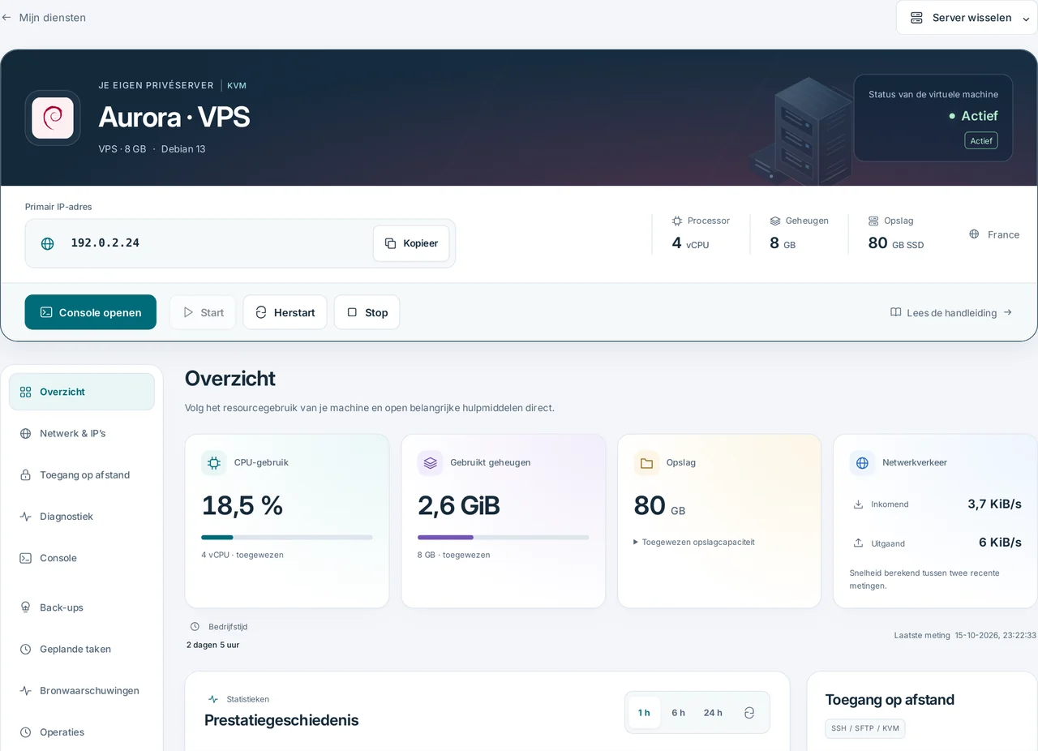Click the Bedrijfstijd clock icon
This screenshot has width=1038, height=751.
[x=195, y=627]
